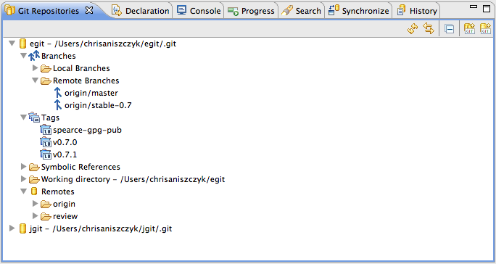Maximize the Git Repositories view panel
Image resolution: width=496 pixels, height=264 pixels.
coord(487,9)
